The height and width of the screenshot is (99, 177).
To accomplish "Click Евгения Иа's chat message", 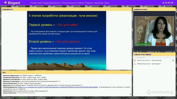I will [x=25, y=91].
